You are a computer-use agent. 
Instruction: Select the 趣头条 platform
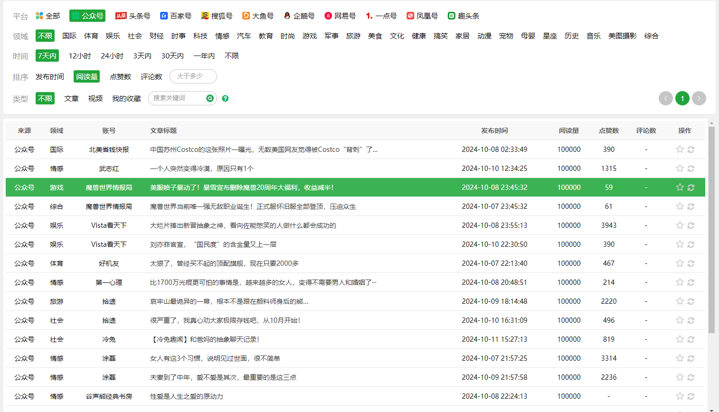point(464,16)
